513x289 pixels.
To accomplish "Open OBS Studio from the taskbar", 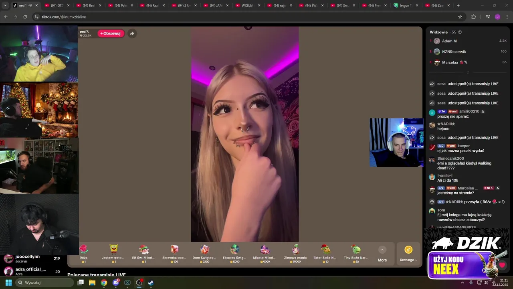I will [x=139, y=283].
